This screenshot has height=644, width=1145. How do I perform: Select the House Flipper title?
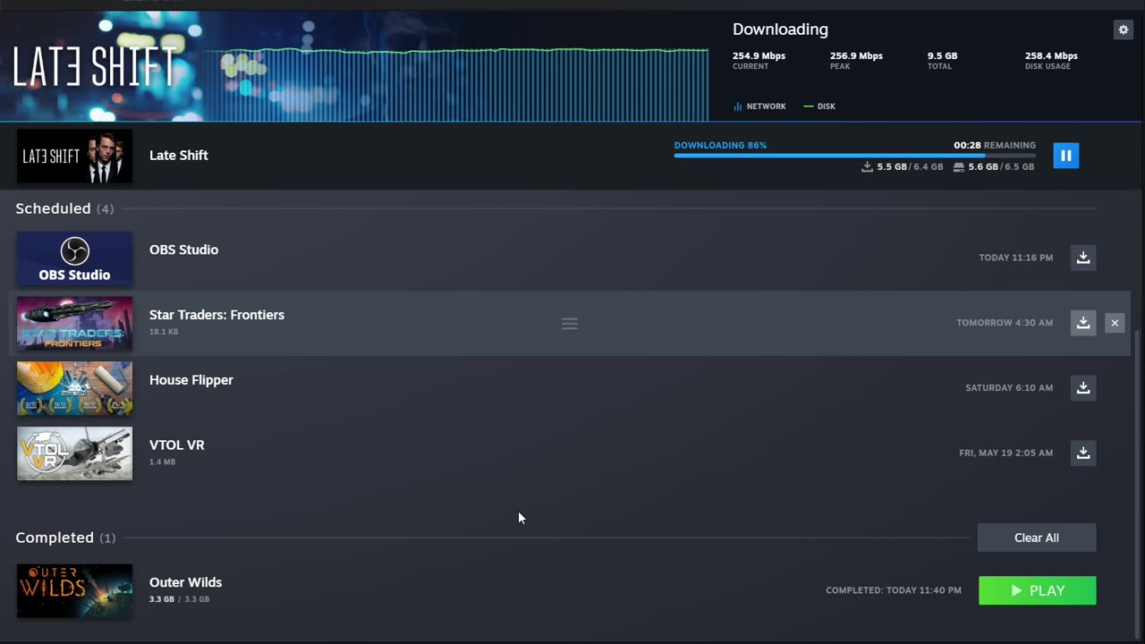191,380
